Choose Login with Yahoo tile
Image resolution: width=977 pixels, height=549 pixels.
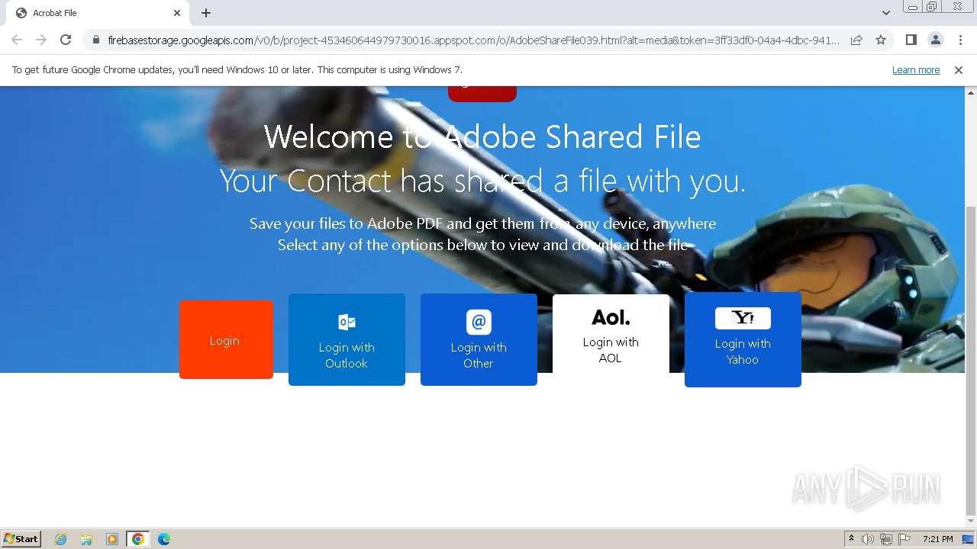[743, 339]
